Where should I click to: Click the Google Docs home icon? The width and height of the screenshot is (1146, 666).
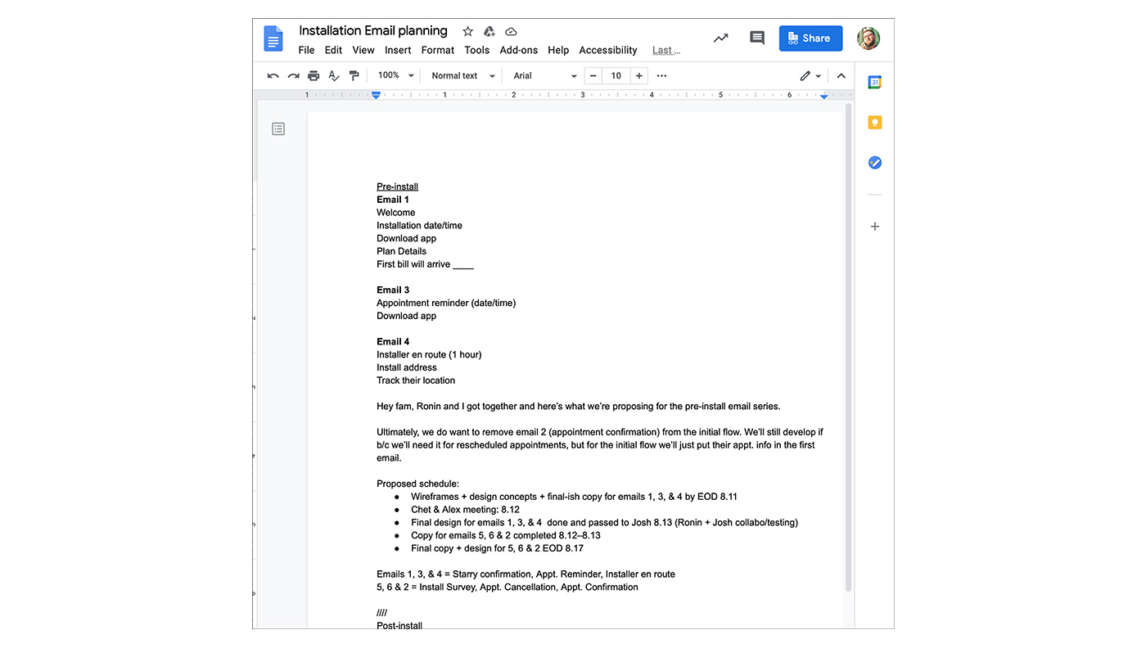coord(273,38)
